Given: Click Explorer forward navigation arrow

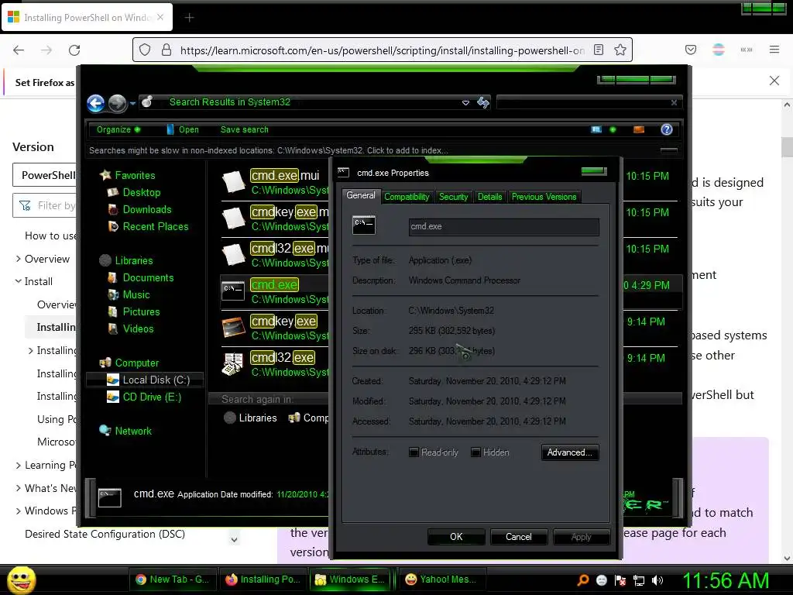Looking at the screenshot, I should click(118, 103).
